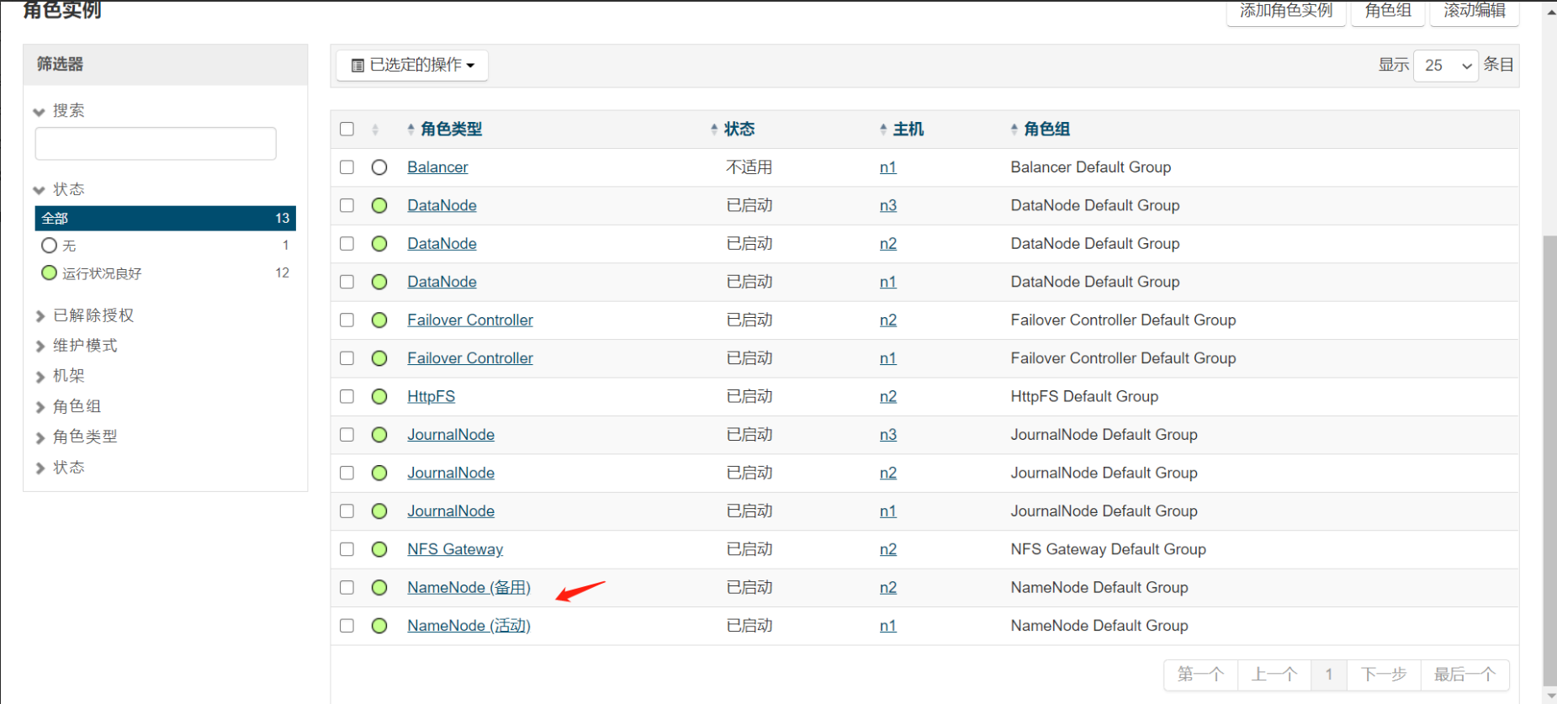Expand the 机架 filter

(60, 376)
